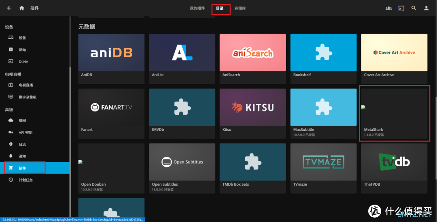Open the AniDB plugin card image
The width and height of the screenshot is (437, 222).
[111, 52]
